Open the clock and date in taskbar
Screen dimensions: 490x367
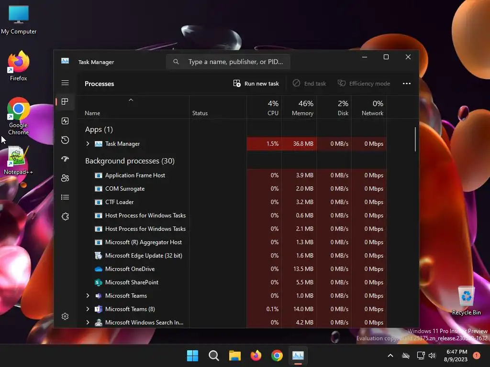[456, 356]
